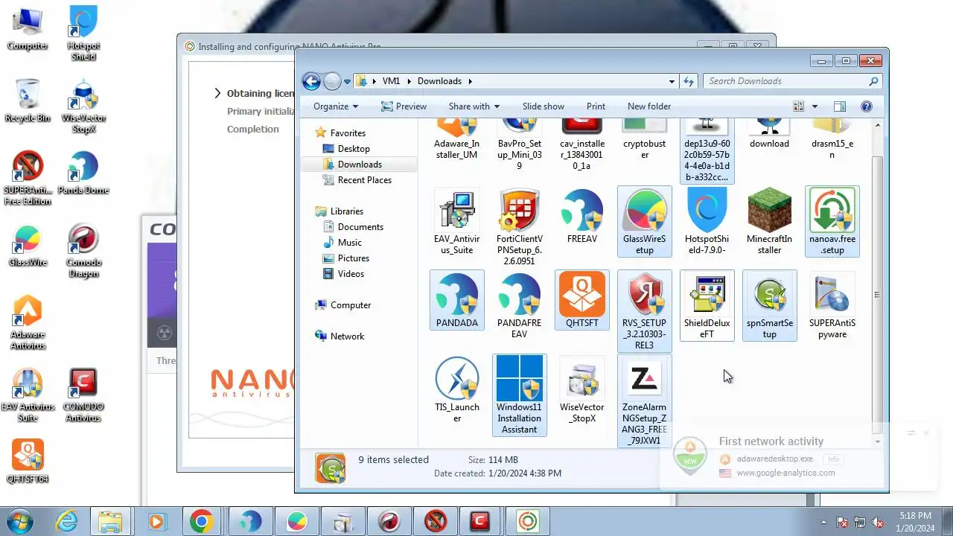This screenshot has width=953, height=536.
Task: Toggle the preview pane button
Action: 840,106
